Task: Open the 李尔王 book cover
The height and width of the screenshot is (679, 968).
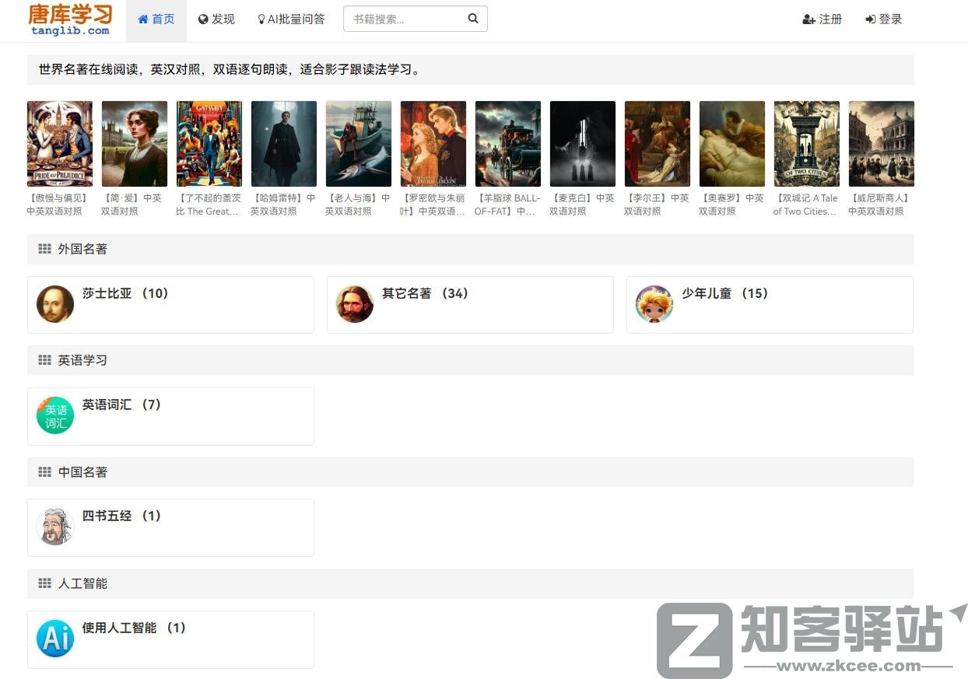Action: (x=658, y=144)
